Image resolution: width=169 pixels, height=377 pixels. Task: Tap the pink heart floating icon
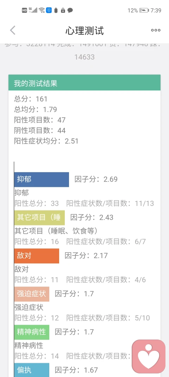[149, 356]
